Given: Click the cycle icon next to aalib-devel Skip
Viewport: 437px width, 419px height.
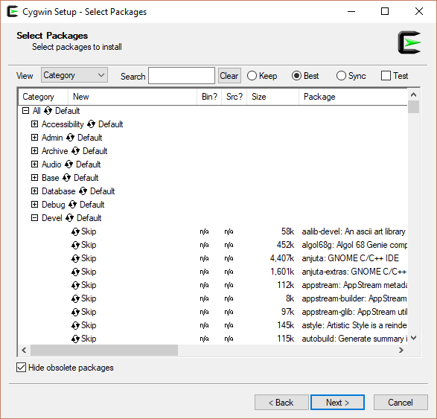Looking at the screenshot, I should [75, 231].
